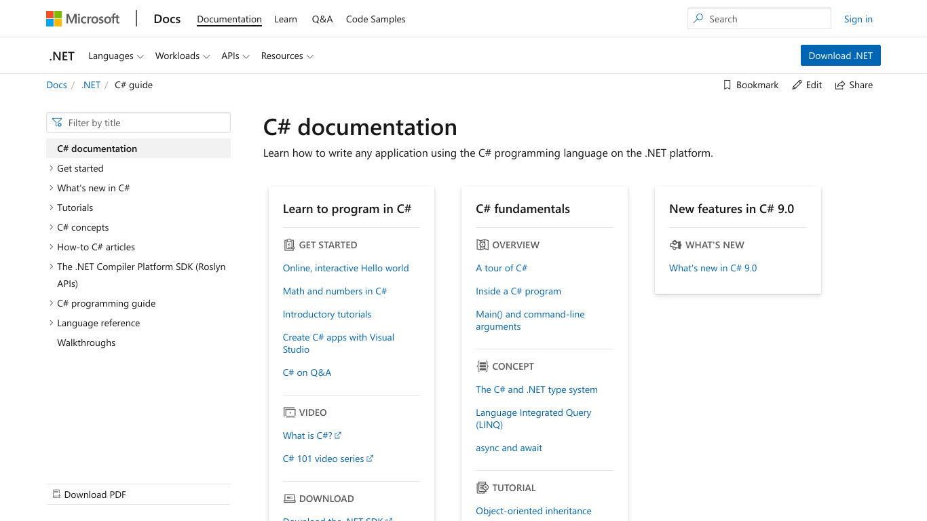927x521 pixels.
Task: Open the A tour of C# link
Action: [x=502, y=268]
